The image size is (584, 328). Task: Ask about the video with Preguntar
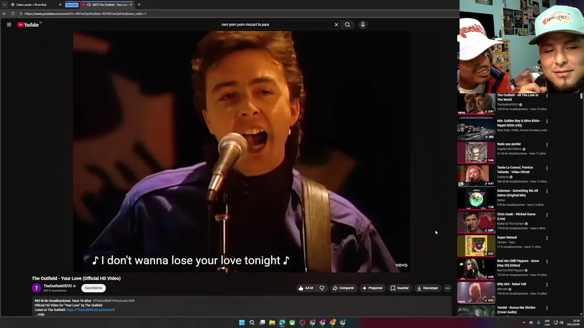372,288
